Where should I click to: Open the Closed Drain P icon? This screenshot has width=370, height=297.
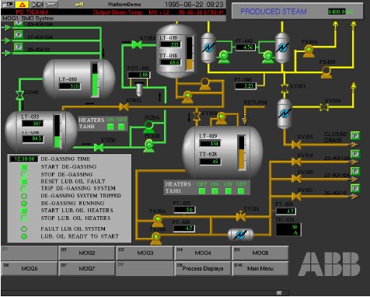pos(355,135)
